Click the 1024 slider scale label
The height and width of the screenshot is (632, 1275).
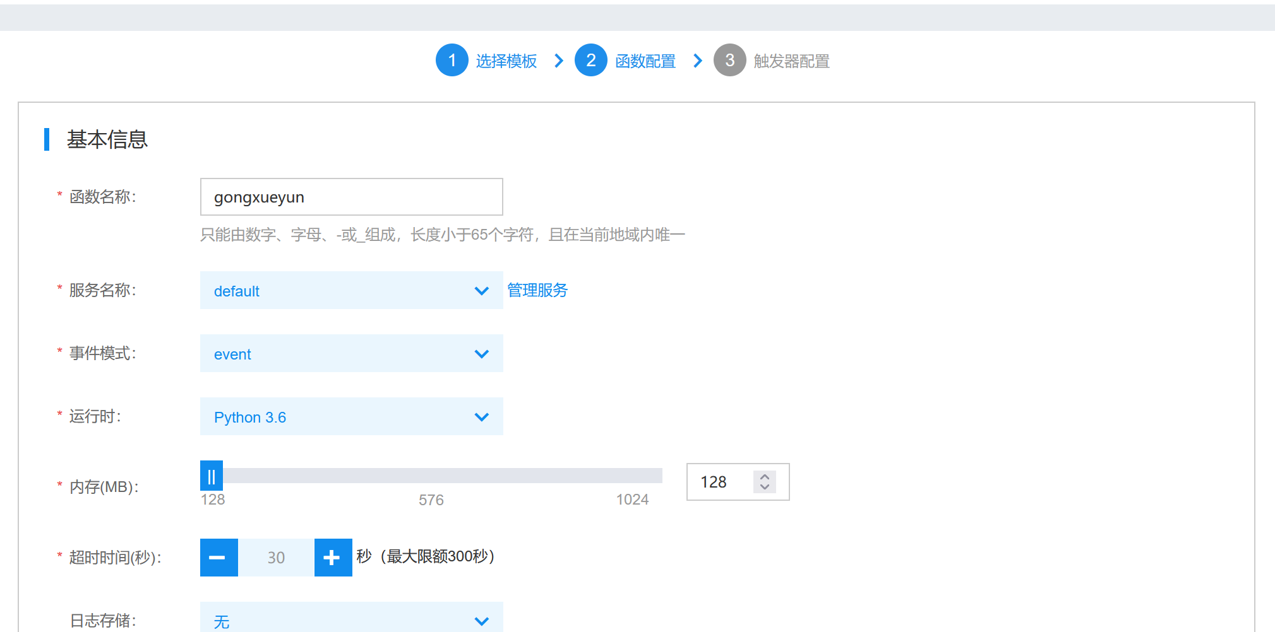coord(632,500)
